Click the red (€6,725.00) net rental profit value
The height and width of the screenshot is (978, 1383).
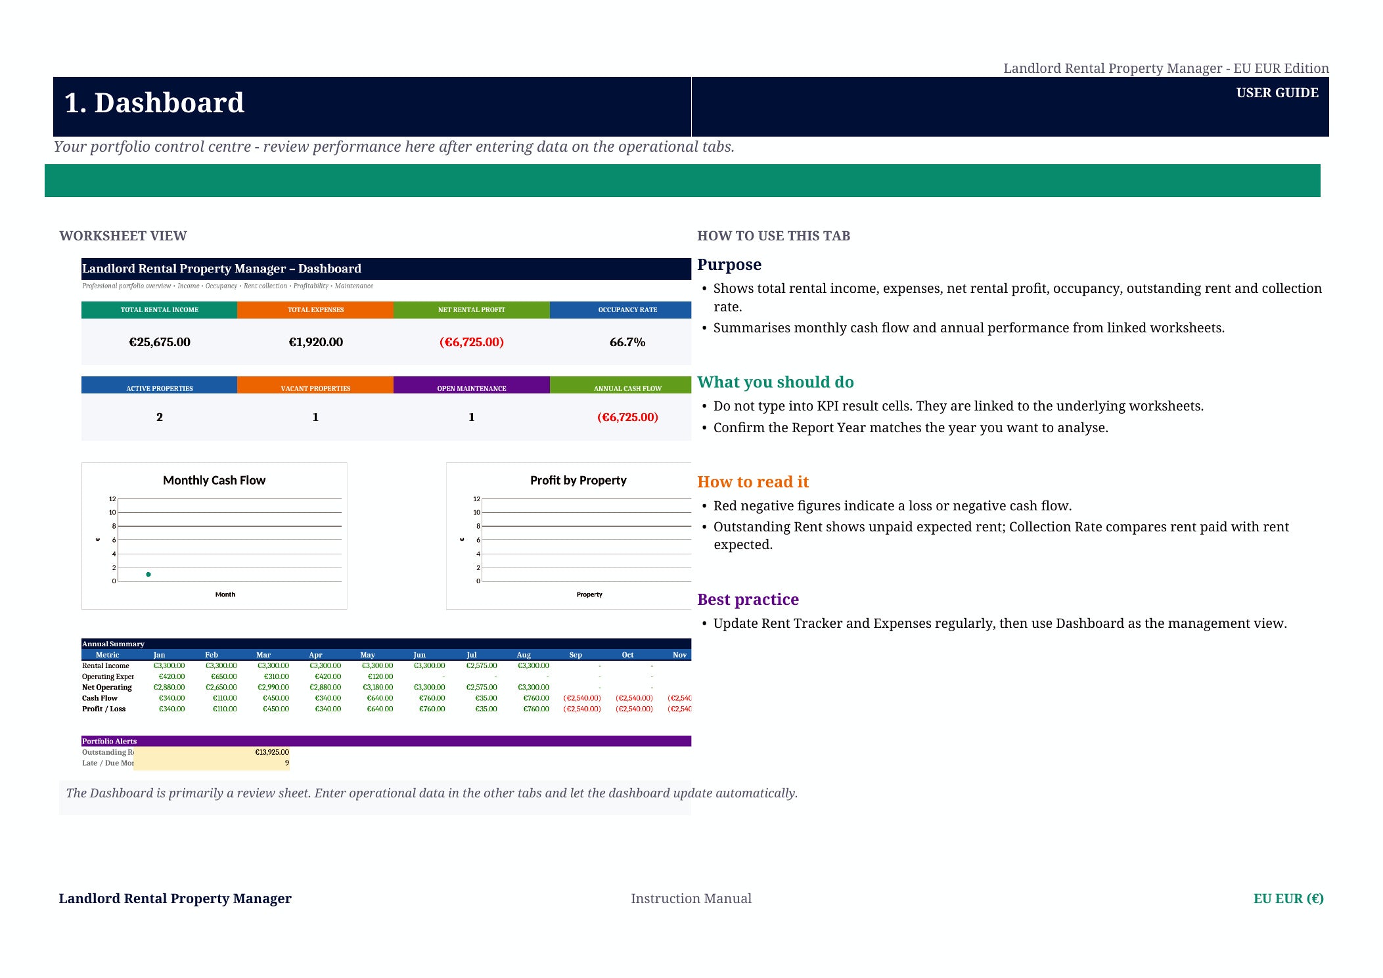click(x=472, y=342)
